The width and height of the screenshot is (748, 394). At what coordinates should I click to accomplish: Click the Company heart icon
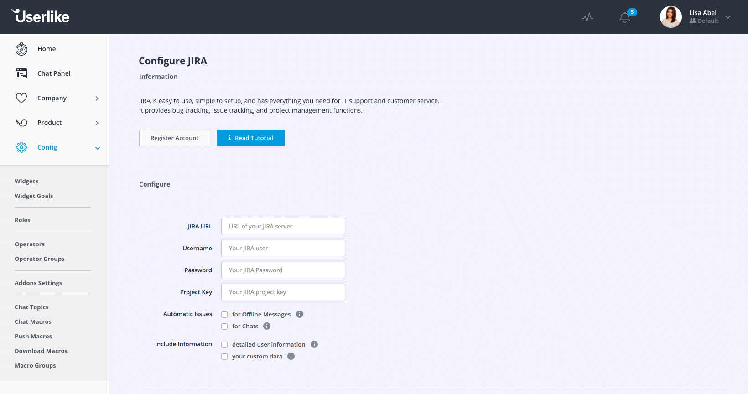(21, 98)
